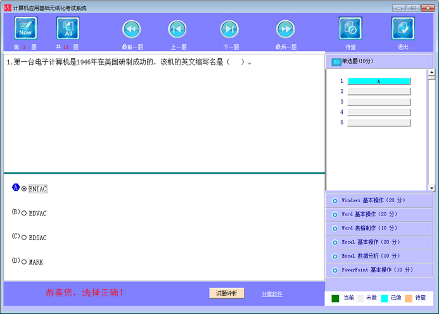Click the 恭喜您，选择正确 message
Viewport: 439px width, 314px height.
(x=84, y=293)
